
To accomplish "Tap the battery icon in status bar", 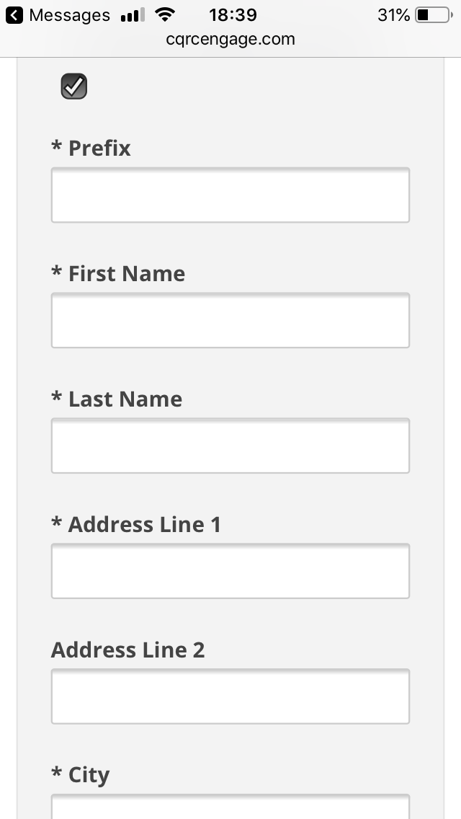I will (x=434, y=15).
